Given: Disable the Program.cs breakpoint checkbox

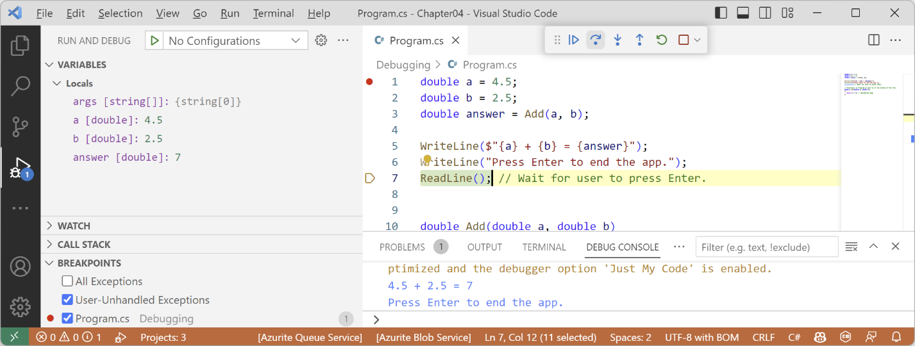Looking at the screenshot, I should 67,318.
